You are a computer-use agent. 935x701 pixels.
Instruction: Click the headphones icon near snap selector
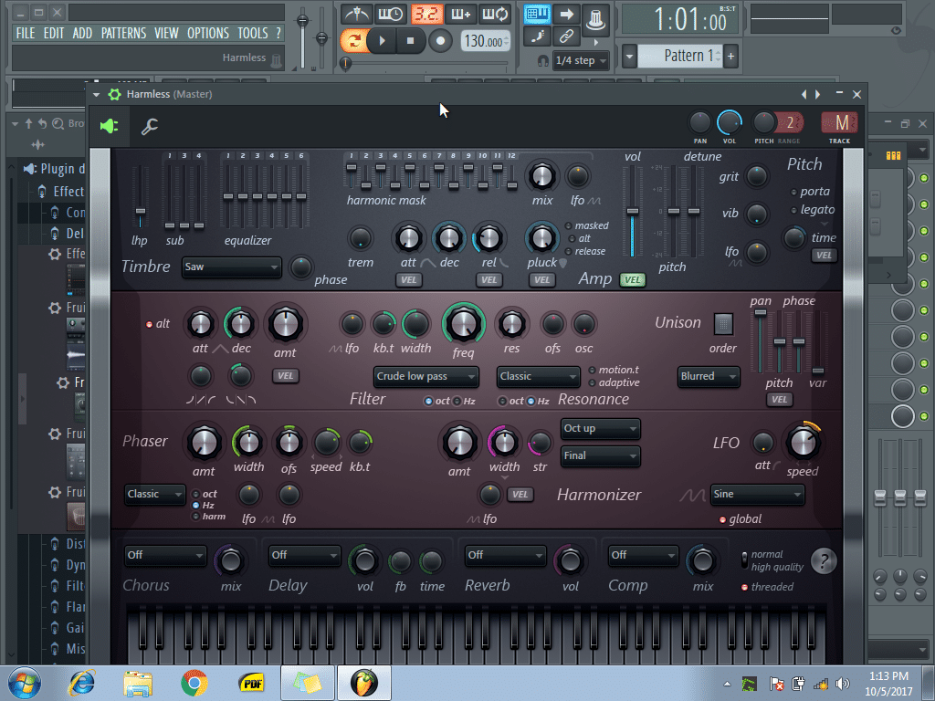click(542, 60)
